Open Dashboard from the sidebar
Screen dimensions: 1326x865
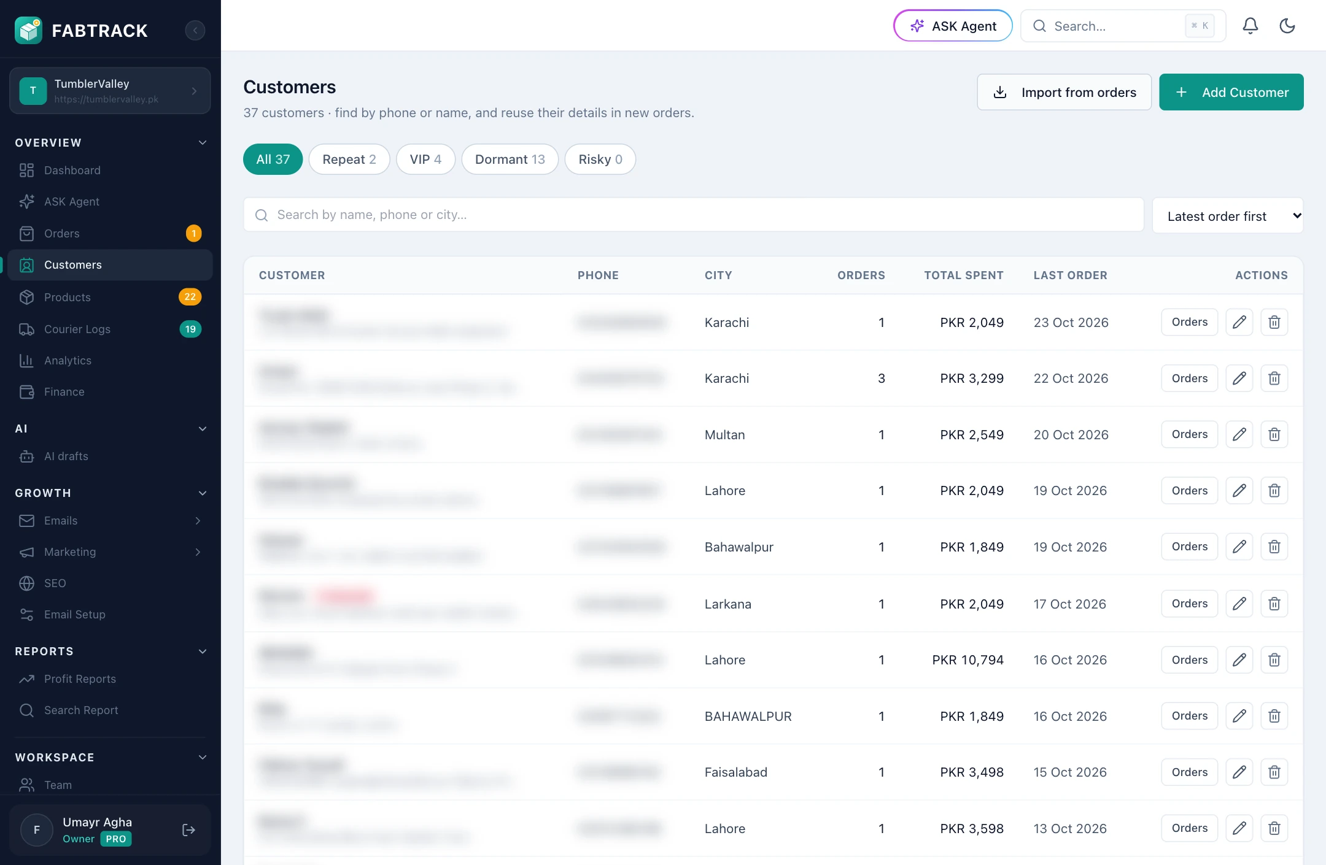click(110, 170)
